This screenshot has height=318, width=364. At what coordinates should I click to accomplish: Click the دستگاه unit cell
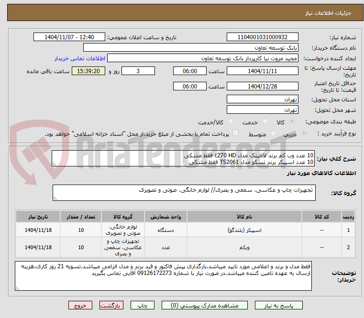[x=165, y=230]
